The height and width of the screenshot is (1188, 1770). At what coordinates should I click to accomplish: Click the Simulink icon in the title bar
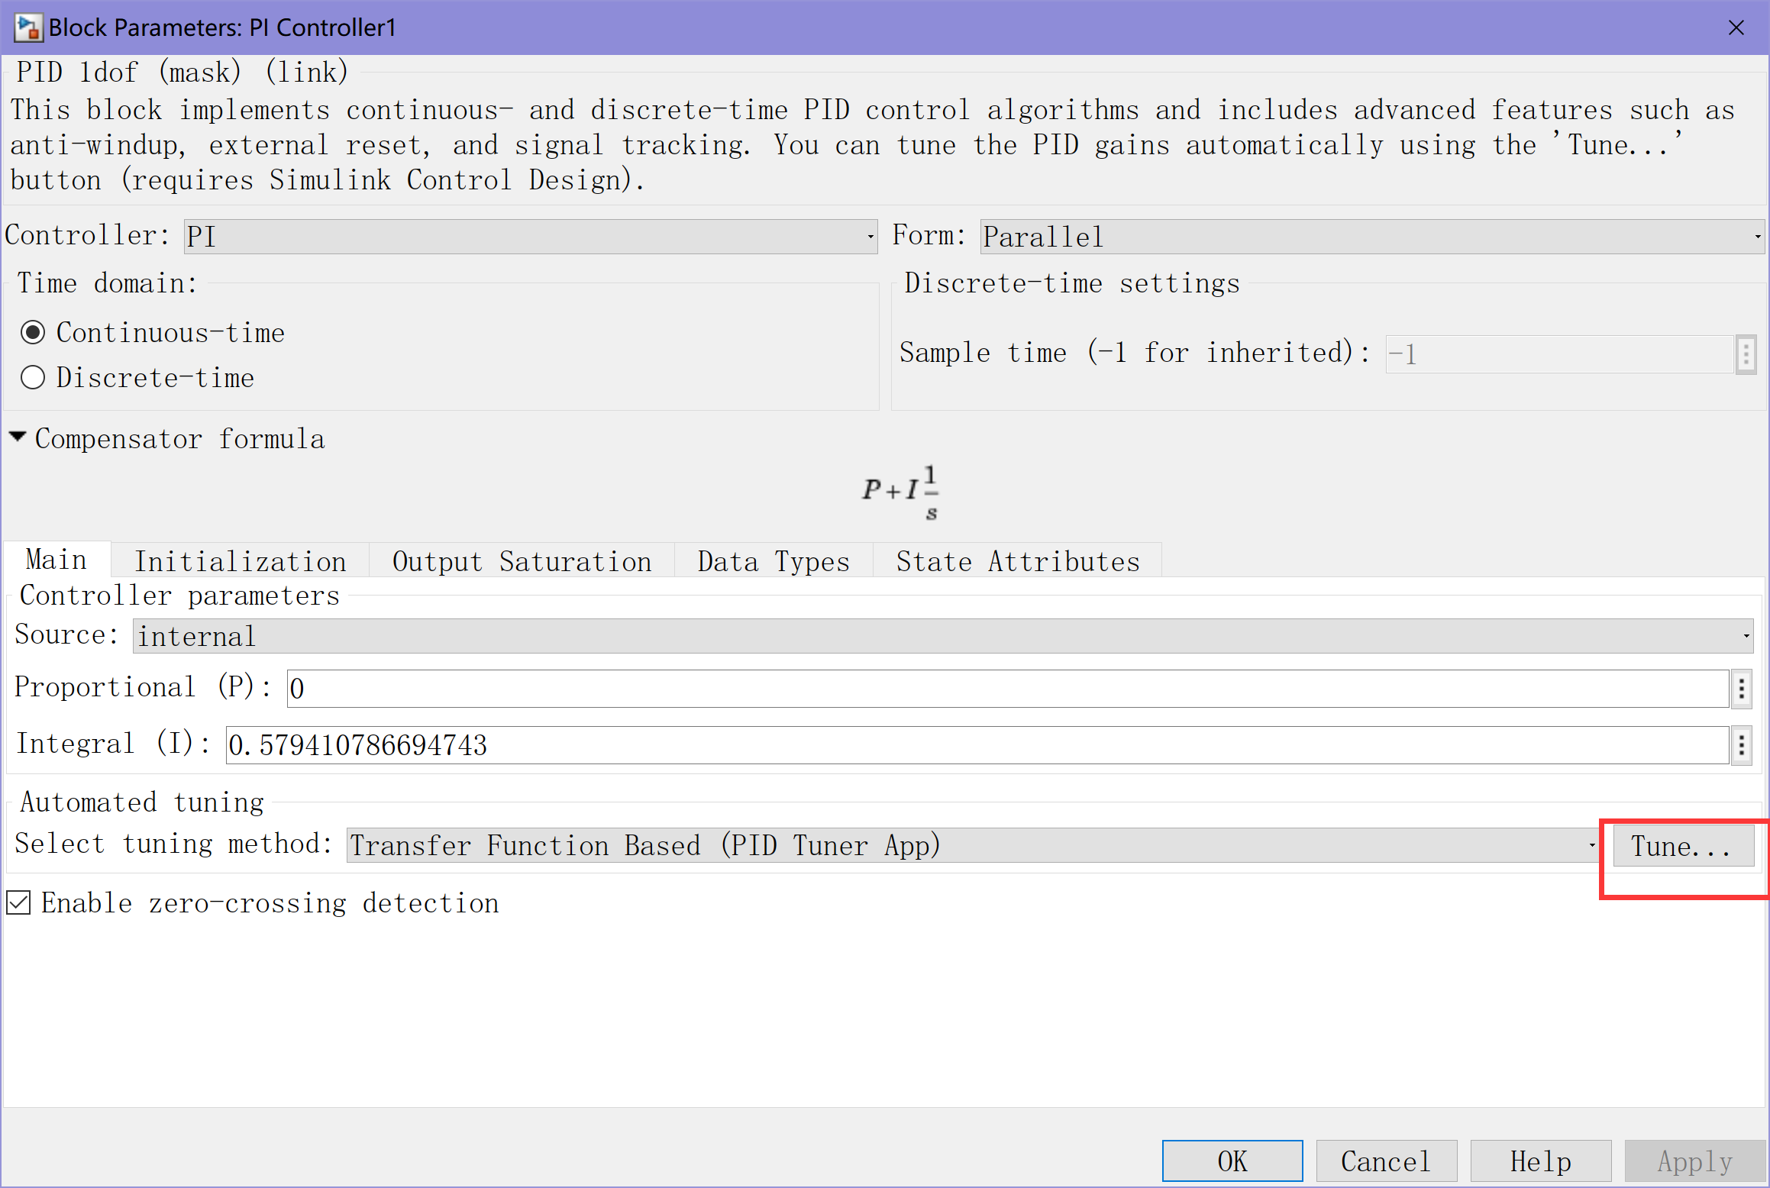click(x=27, y=27)
